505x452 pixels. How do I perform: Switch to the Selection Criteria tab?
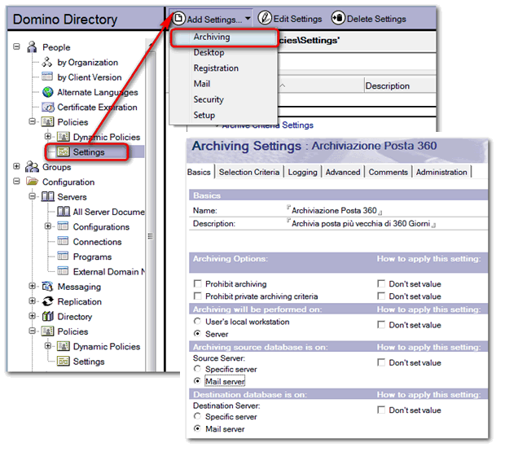[249, 172]
